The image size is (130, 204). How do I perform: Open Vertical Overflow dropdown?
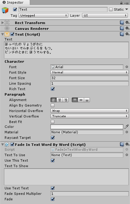tap(90, 116)
